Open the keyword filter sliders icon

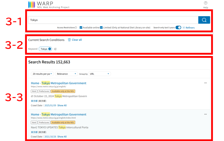[x=55, y=49]
